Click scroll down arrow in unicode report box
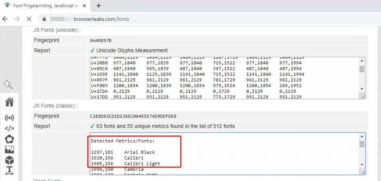The width and height of the screenshot is (381, 181). click(x=362, y=89)
